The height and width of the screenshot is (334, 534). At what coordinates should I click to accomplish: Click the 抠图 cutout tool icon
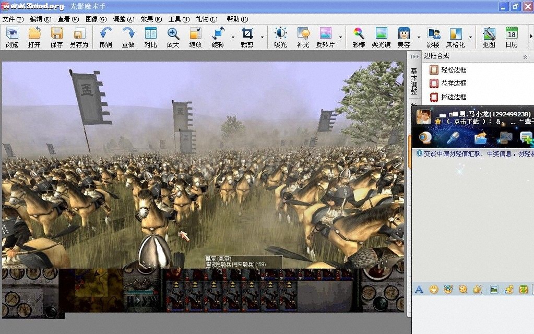[x=489, y=37]
